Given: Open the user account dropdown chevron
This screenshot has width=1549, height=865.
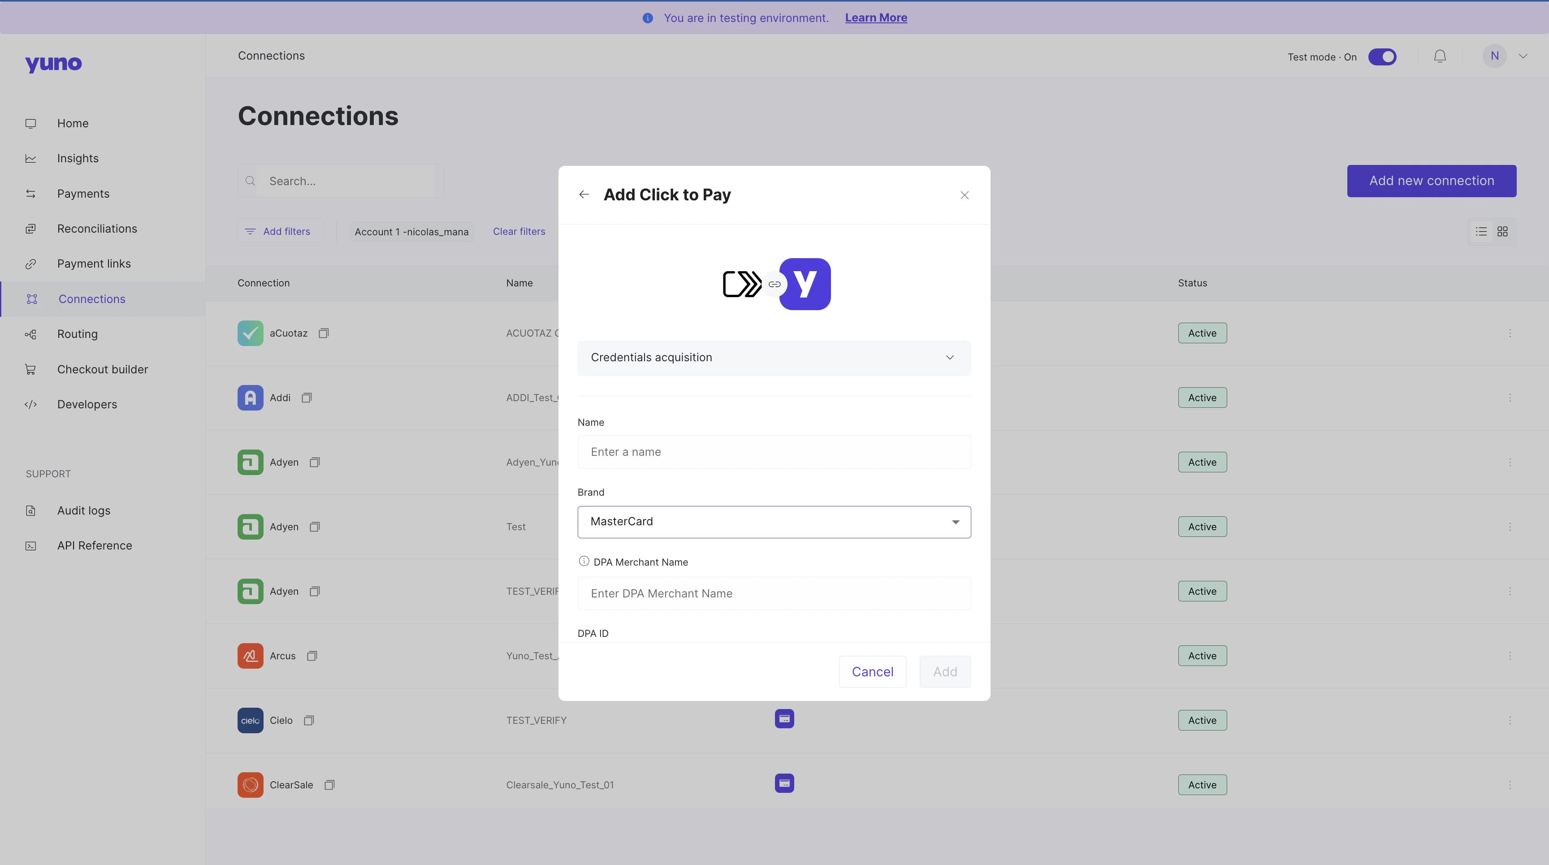Looking at the screenshot, I should (1523, 56).
